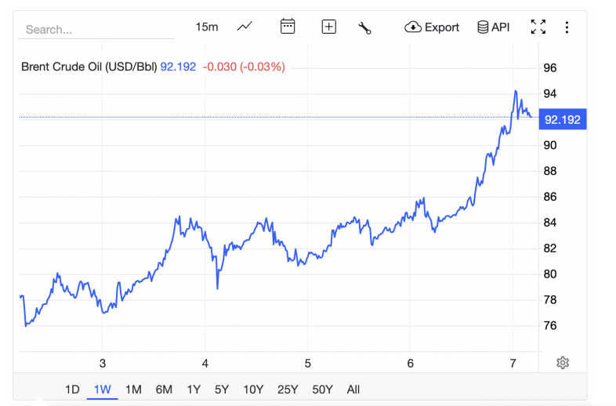Switch to the 1M range

point(132,389)
